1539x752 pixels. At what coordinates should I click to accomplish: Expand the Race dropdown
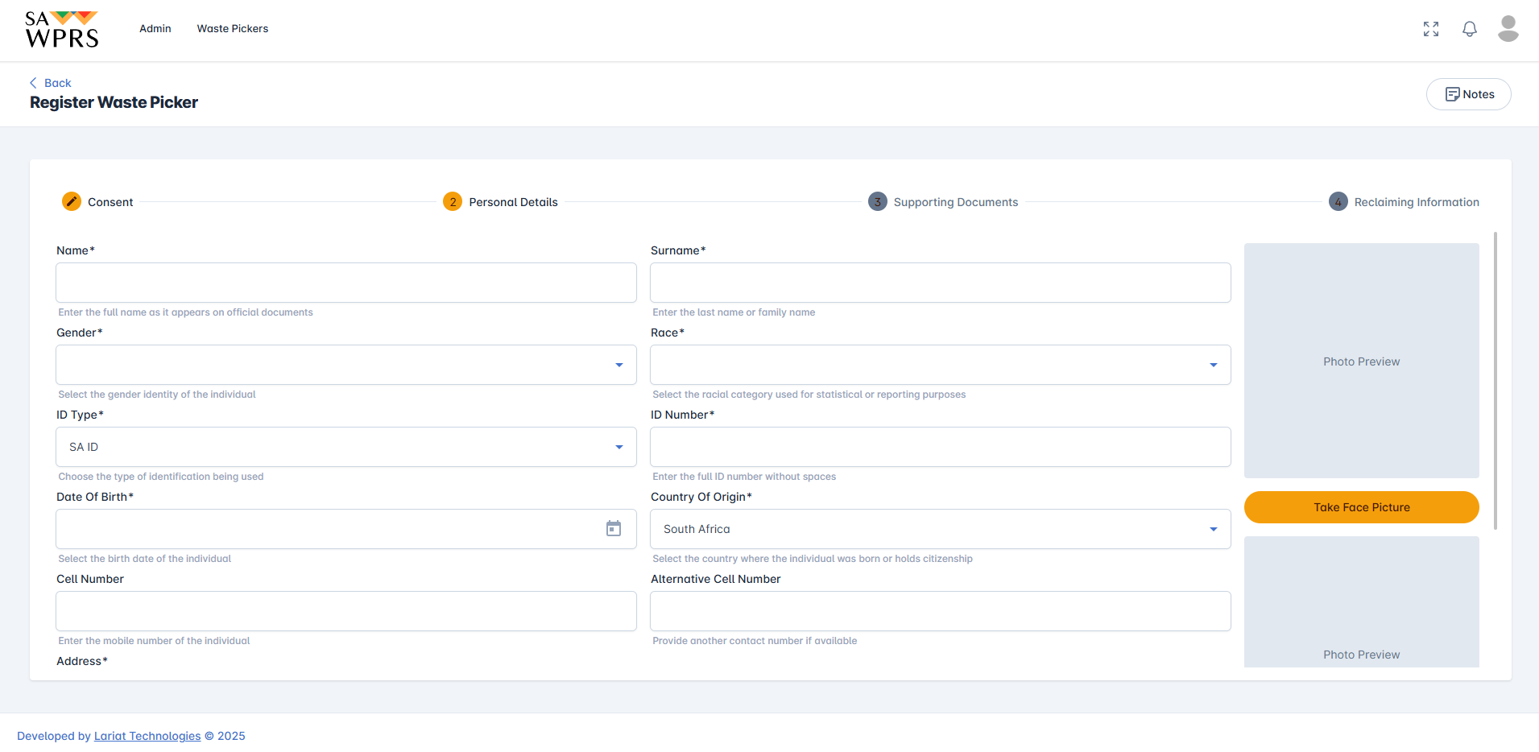point(941,365)
